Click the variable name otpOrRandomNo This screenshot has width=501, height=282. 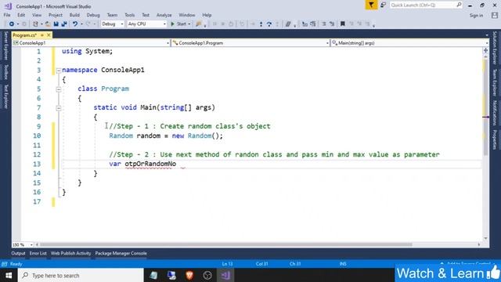pos(150,164)
